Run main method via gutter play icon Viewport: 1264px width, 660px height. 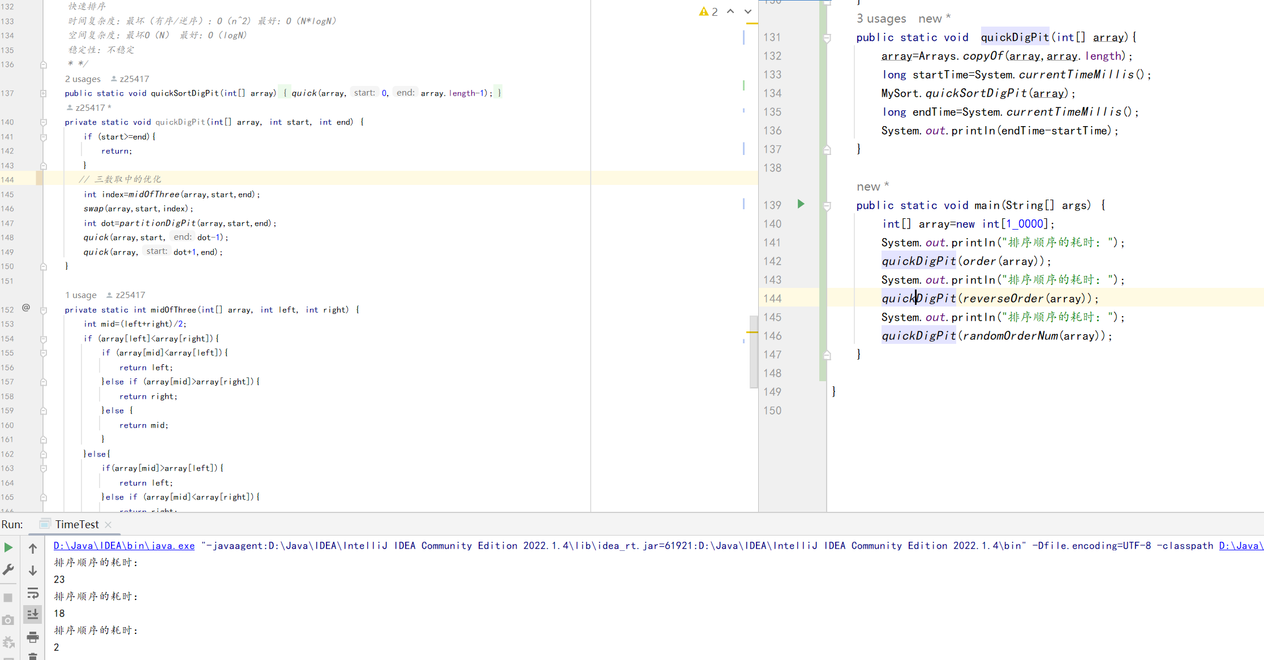coord(801,204)
